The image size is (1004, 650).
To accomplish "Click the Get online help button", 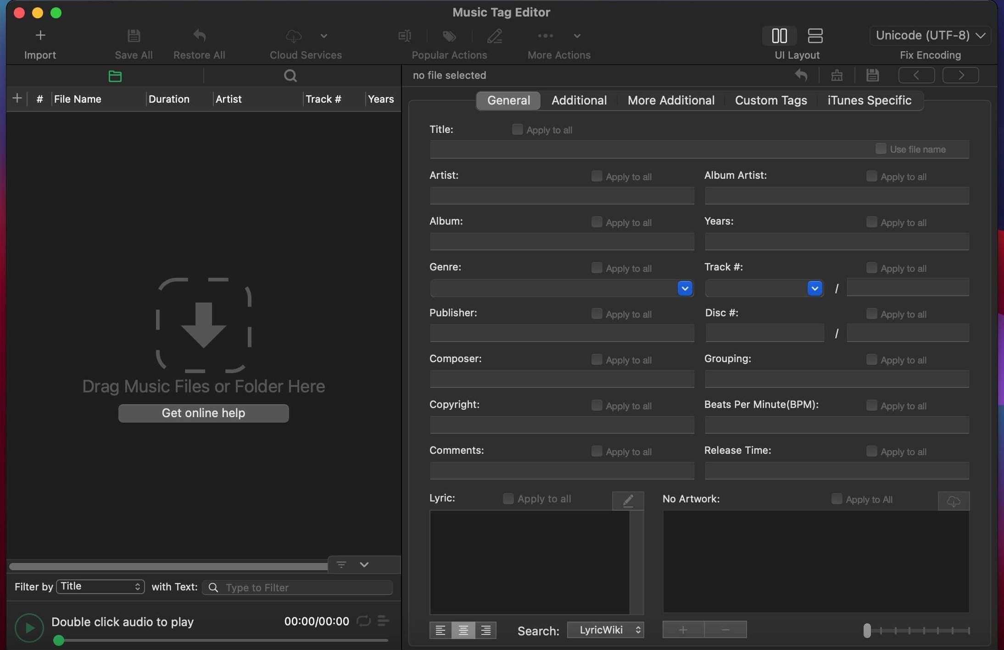I will coord(203,413).
